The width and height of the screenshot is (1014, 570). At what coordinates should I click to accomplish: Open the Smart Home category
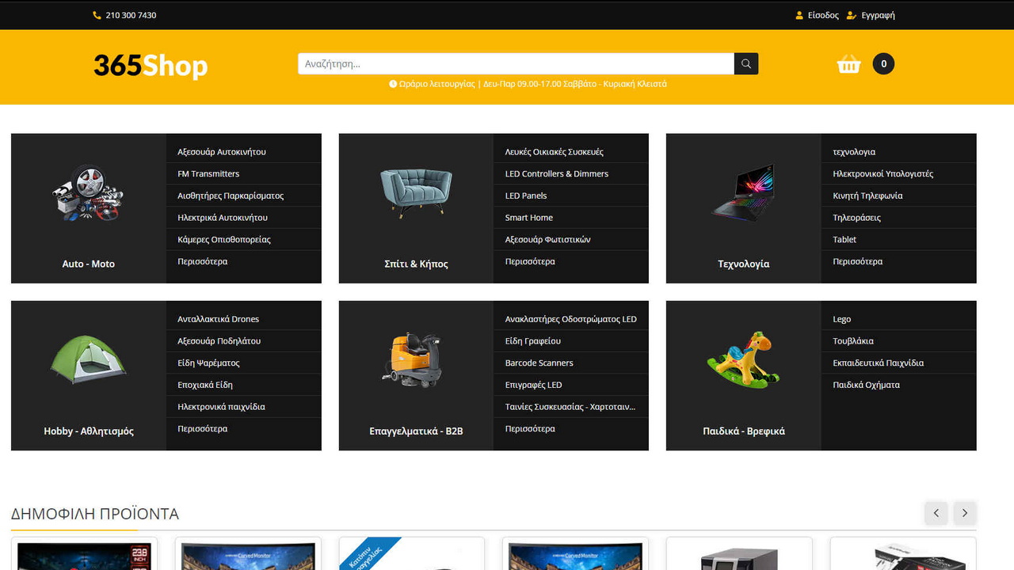[529, 218]
